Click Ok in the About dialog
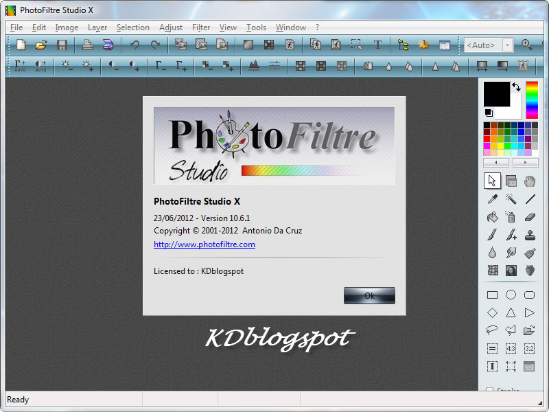The image size is (549, 412). (x=369, y=296)
